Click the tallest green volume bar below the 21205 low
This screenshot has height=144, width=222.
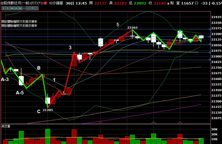click(48, 137)
